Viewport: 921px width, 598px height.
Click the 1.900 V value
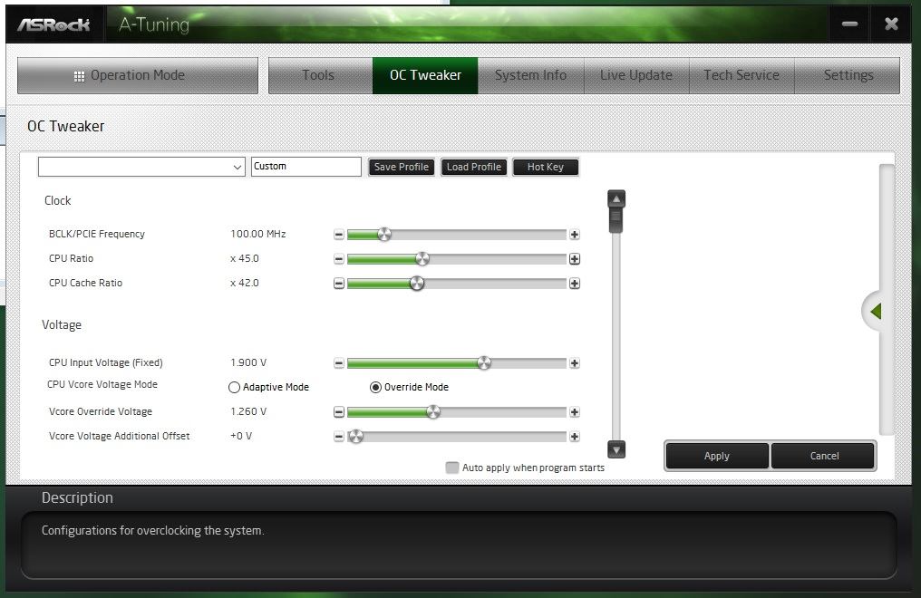tap(248, 362)
